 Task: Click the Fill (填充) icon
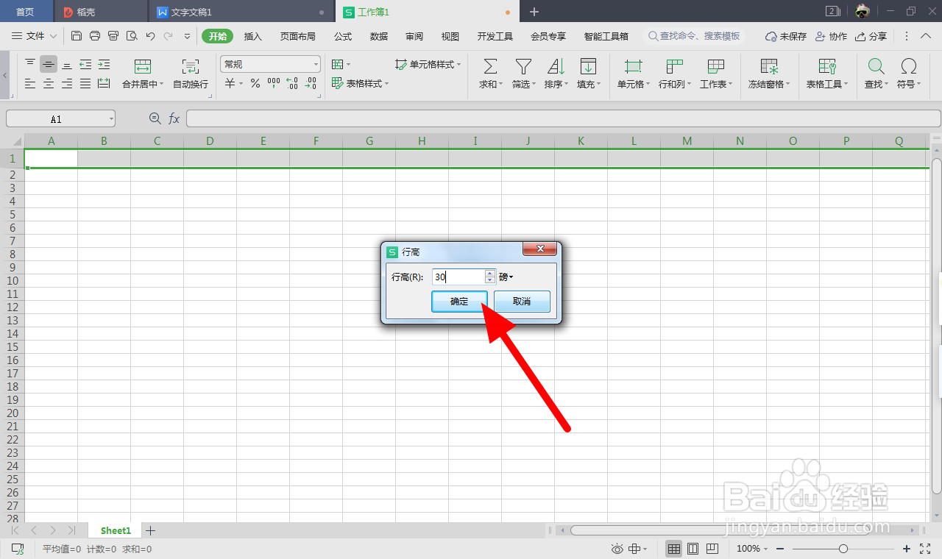pos(588,66)
